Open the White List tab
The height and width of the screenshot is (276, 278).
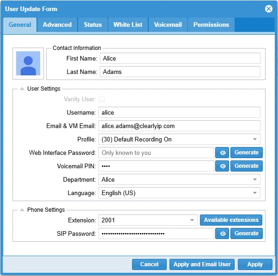click(128, 25)
